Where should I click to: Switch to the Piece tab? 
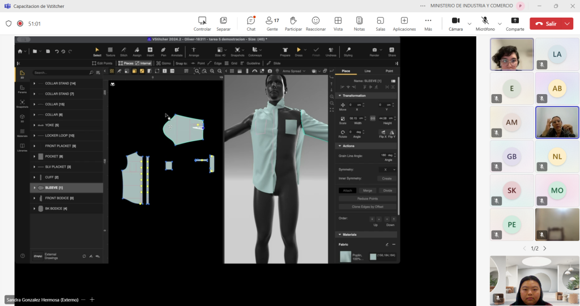pos(346,71)
